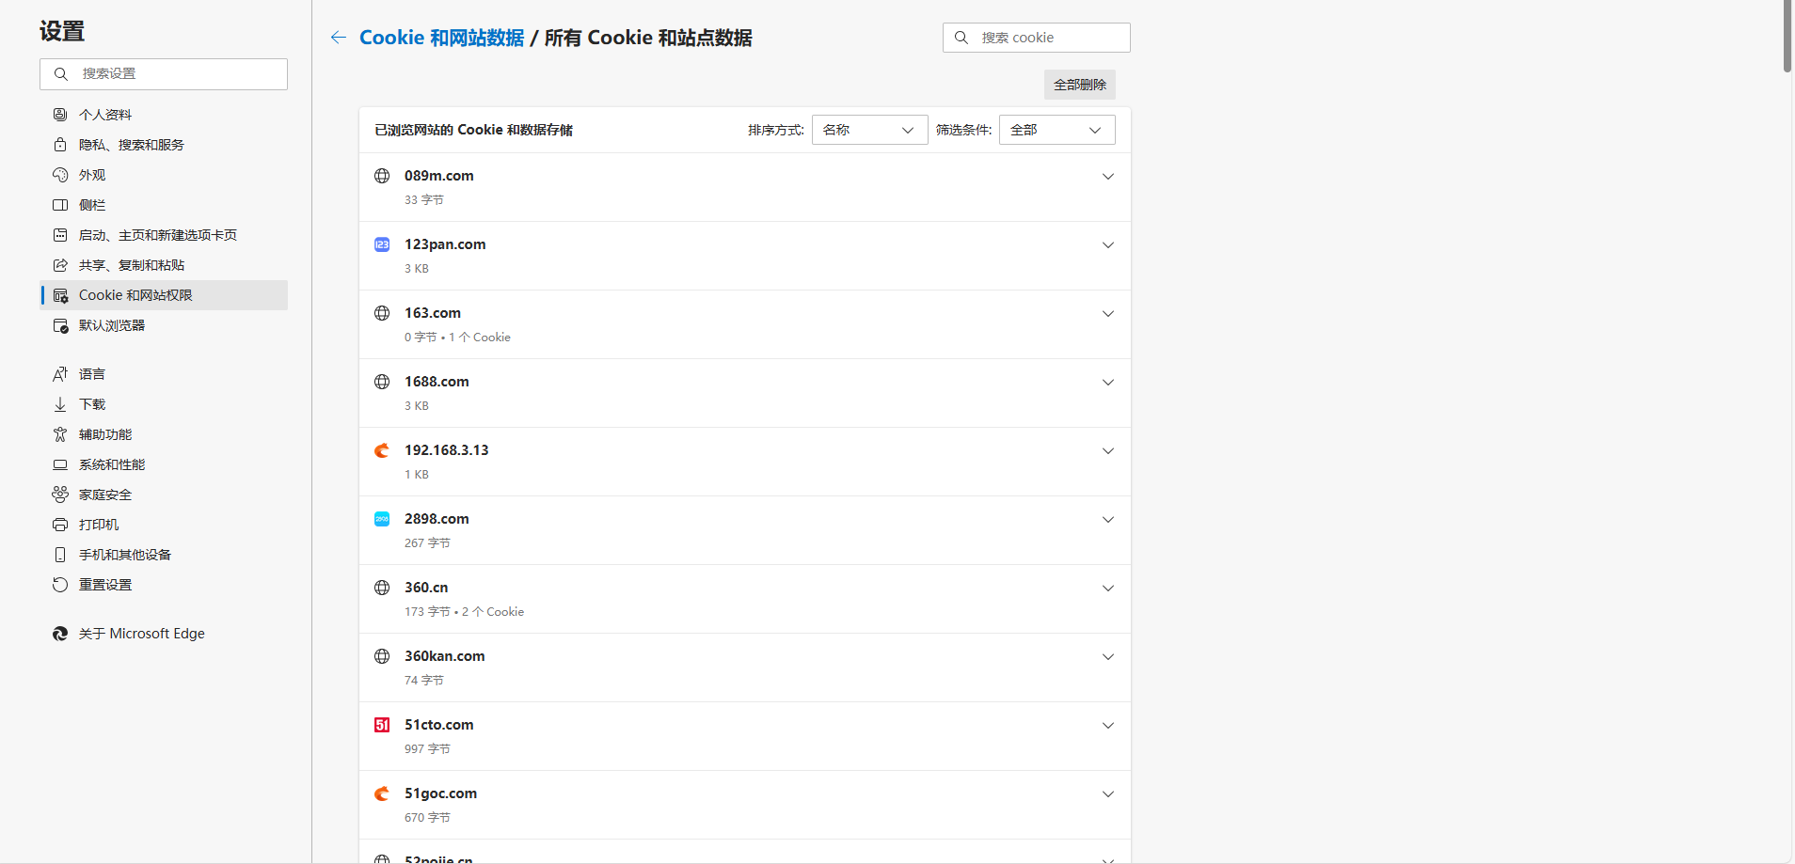Viewport: 1795px width, 864px height.
Task: Click the 997 字节 size text
Action: click(x=427, y=749)
